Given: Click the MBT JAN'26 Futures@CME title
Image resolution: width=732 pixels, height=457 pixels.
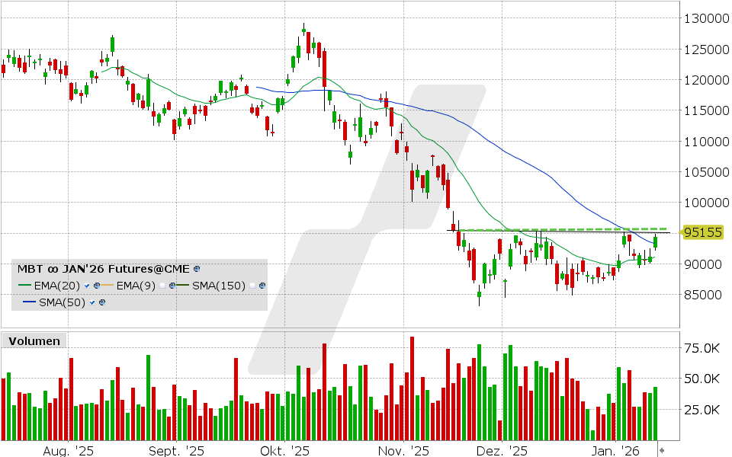Looking at the screenshot, I should coord(104,269).
